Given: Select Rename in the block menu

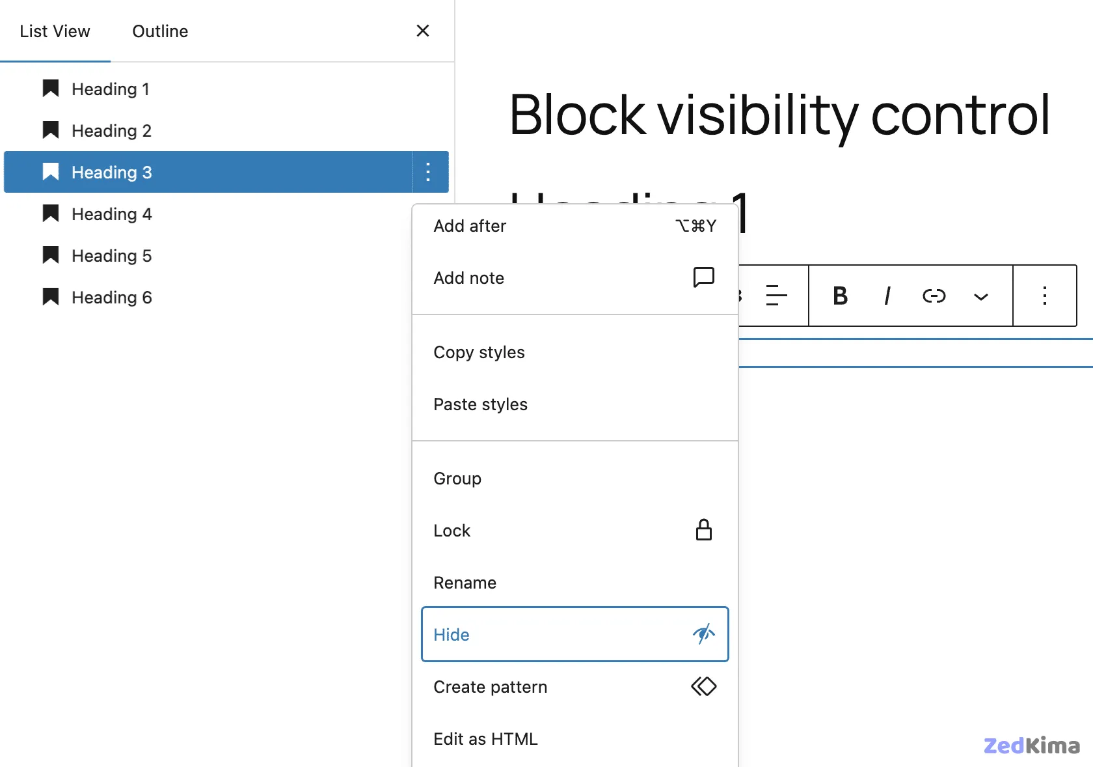Looking at the screenshot, I should 465,583.
